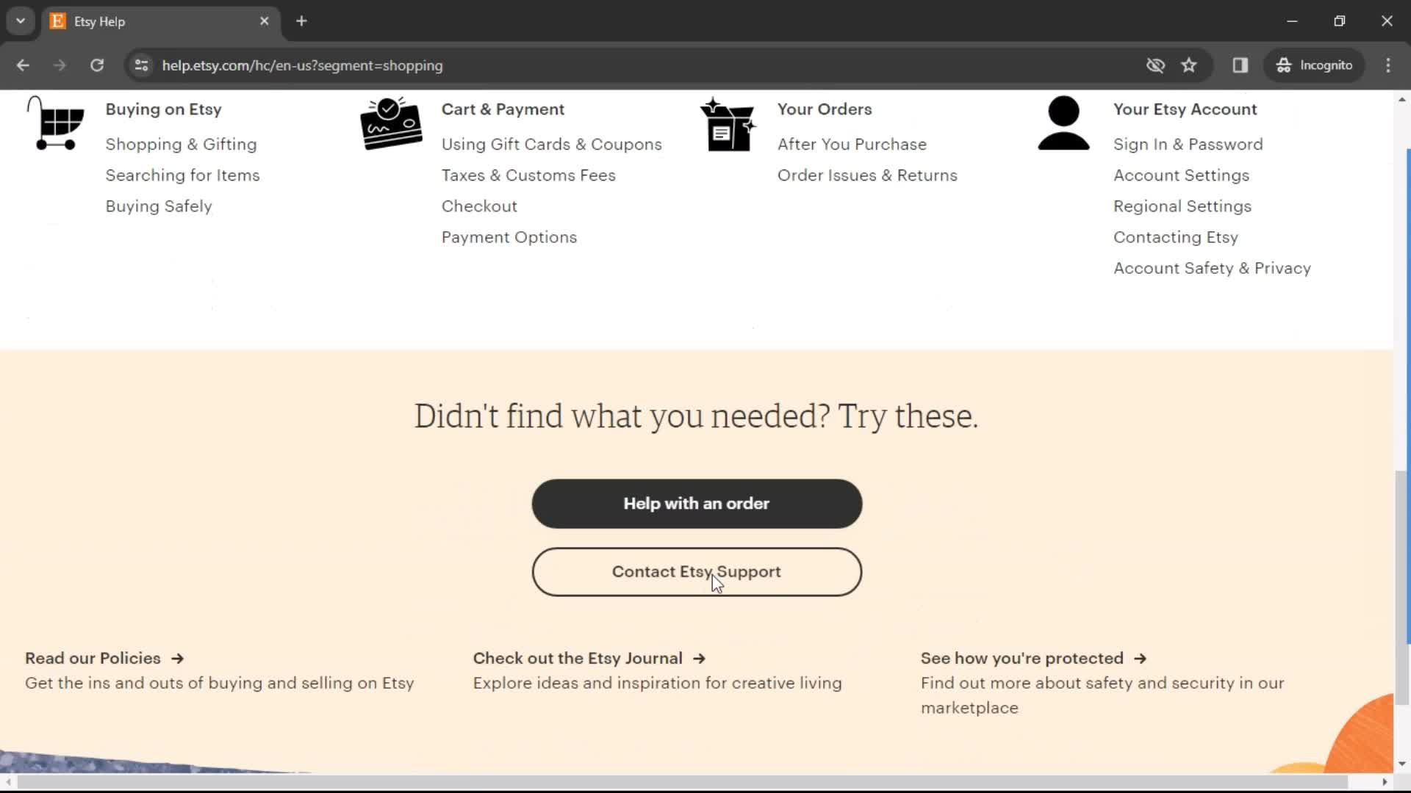Follow the Read our Policies link
1411x793 pixels.
click(104, 659)
